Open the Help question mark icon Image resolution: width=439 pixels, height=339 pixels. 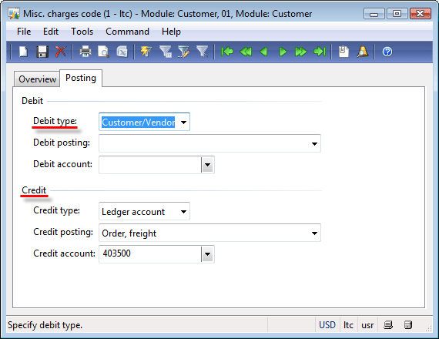click(x=387, y=52)
